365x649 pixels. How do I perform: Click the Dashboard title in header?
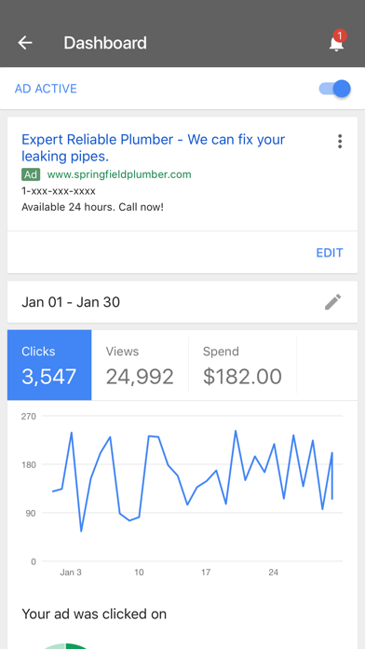point(105,43)
